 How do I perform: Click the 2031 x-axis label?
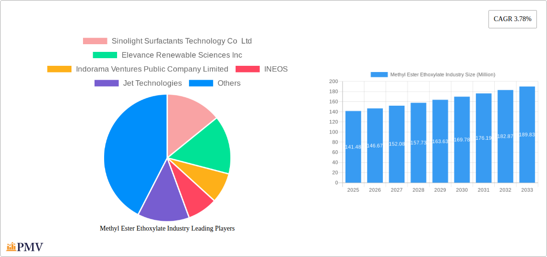[484, 190]
